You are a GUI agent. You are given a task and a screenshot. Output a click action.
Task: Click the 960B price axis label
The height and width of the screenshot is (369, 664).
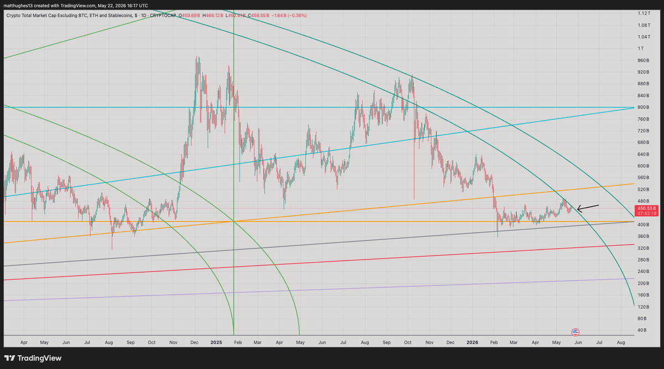click(x=642, y=60)
